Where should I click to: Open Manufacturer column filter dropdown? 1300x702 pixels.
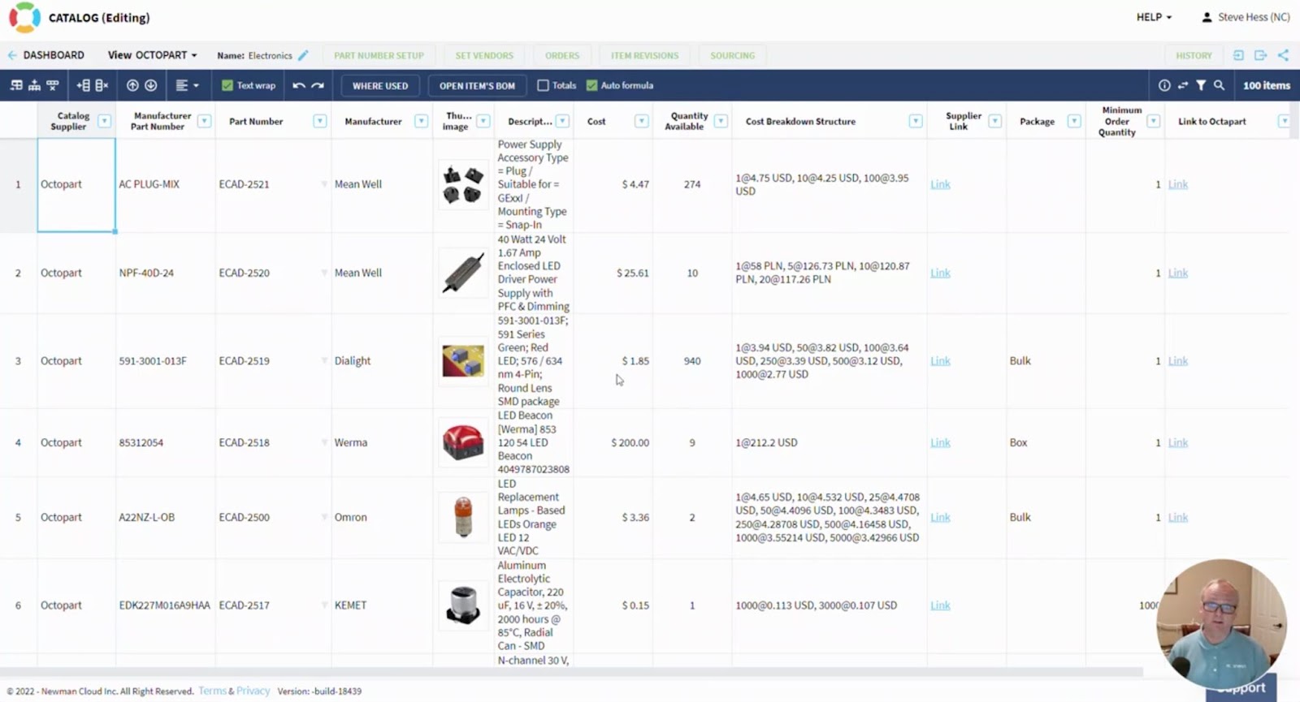(421, 121)
